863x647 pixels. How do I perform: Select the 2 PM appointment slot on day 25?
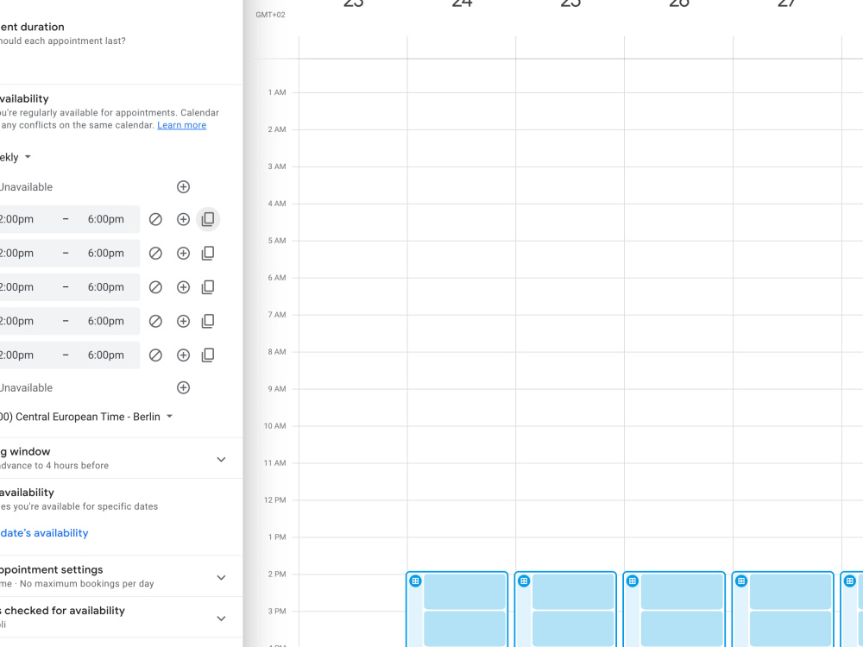coord(573,592)
